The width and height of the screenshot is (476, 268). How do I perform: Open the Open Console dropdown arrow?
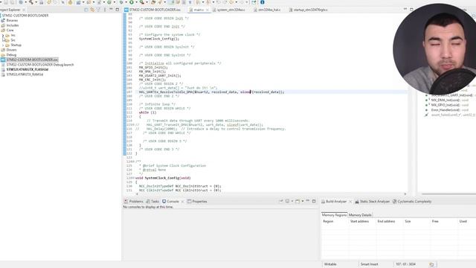(303, 201)
